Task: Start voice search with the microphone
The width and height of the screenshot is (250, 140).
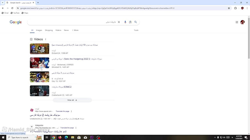Action: [125, 22]
